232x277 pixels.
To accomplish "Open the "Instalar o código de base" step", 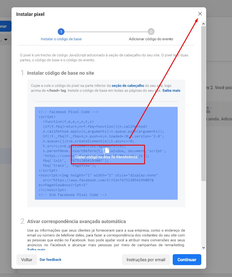I will click(61, 39).
